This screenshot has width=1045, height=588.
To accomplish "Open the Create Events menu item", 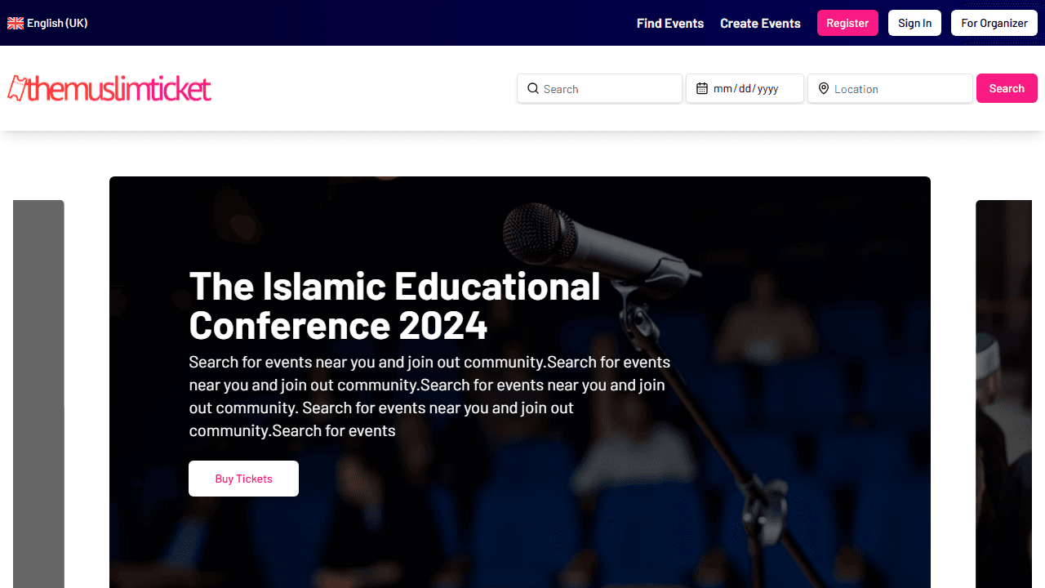I will tap(760, 23).
